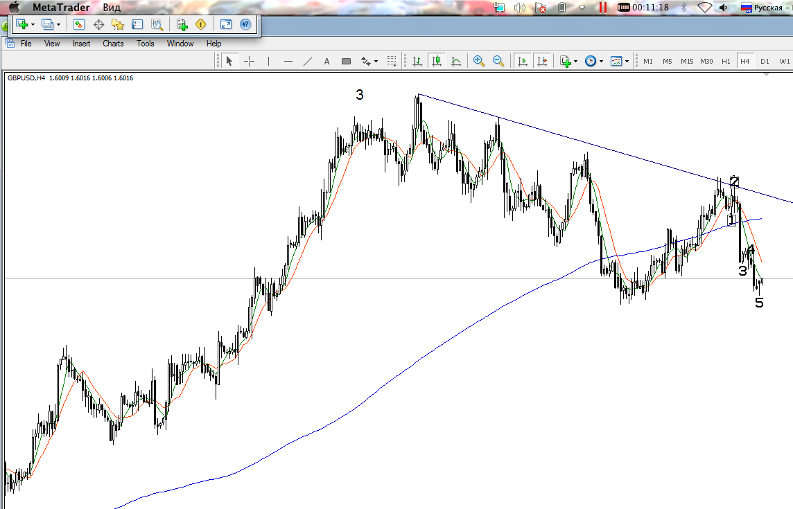Image resolution: width=793 pixels, height=509 pixels.
Task: Open the Indicators list icon
Action: click(566, 61)
